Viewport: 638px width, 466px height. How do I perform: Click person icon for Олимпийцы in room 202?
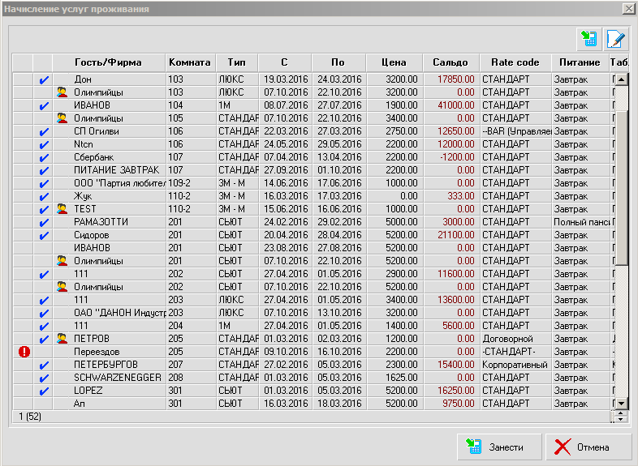pyautogui.click(x=62, y=287)
